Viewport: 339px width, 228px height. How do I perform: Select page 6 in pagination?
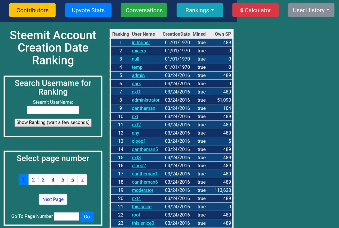click(73, 180)
